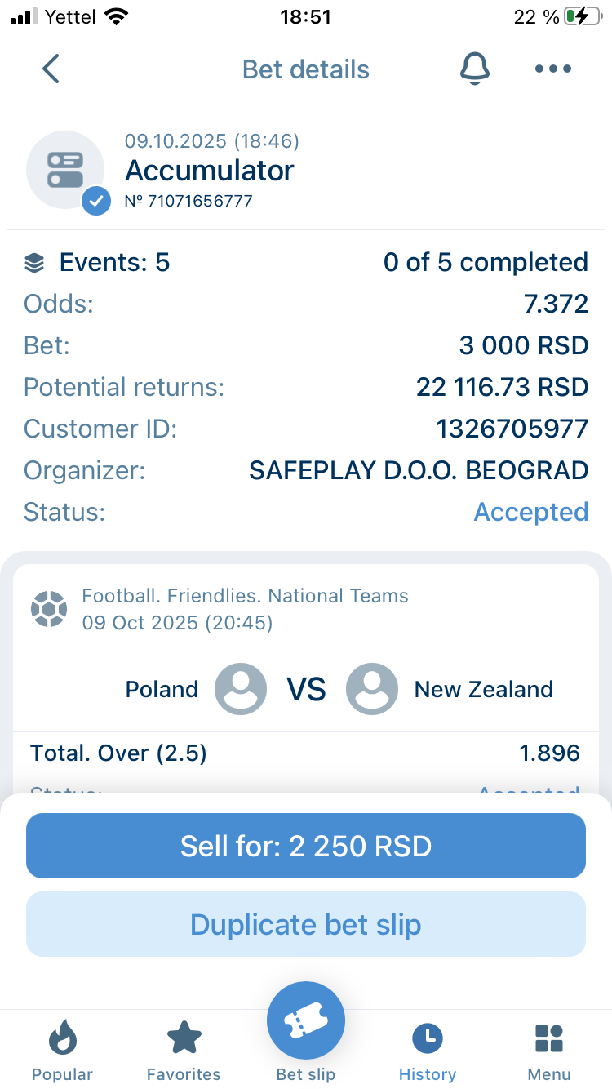Tap the Customer ID number 1326705977
The height and width of the screenshot is (1089, 612).
click(512, 429)
